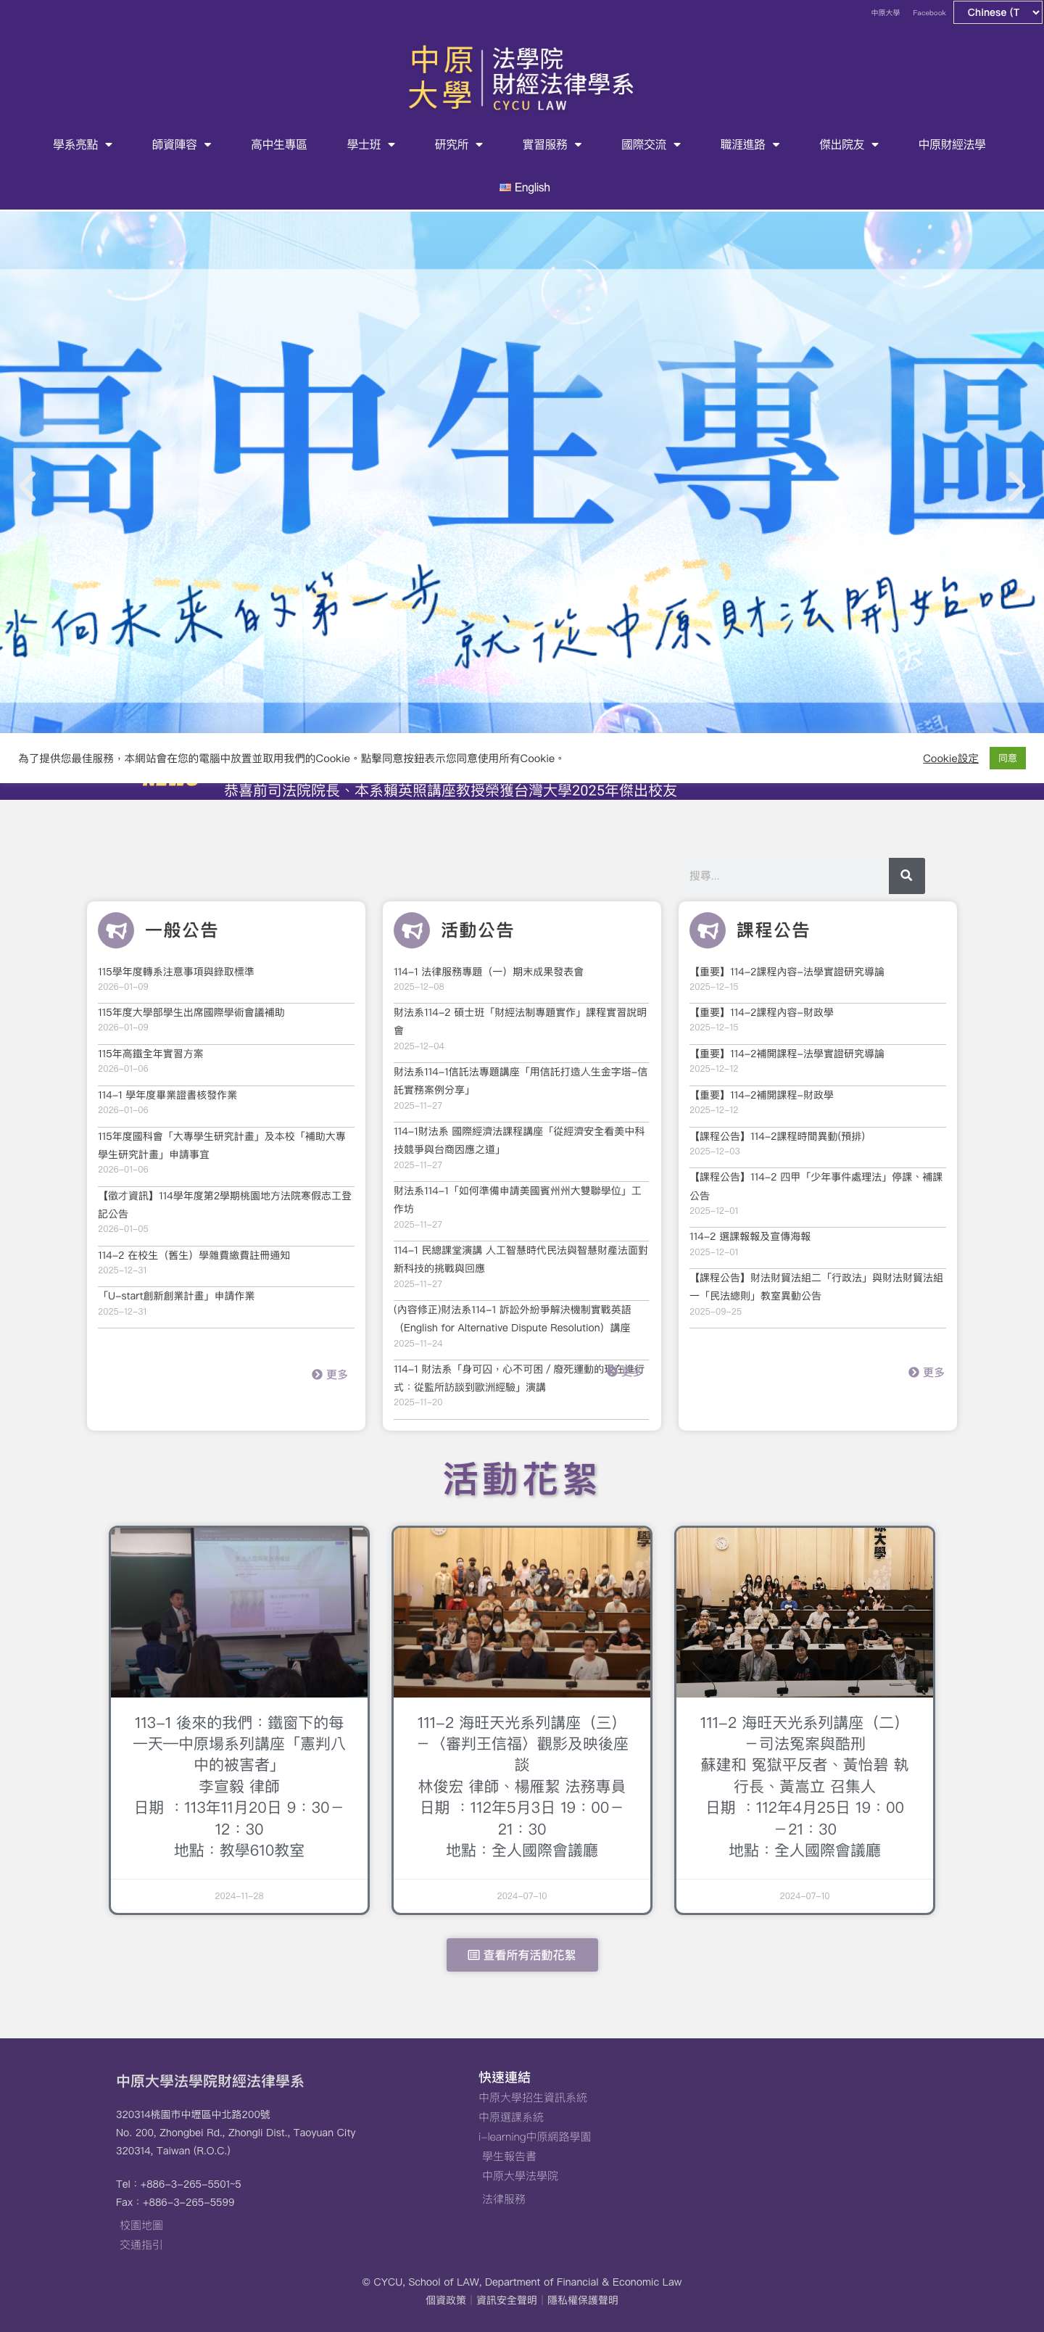
Task: Open 114-2 選課報報及宣傳海報
Action: point(750,1236)
